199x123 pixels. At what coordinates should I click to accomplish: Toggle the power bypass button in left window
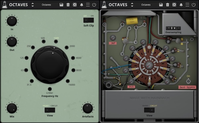coord(94,5)
